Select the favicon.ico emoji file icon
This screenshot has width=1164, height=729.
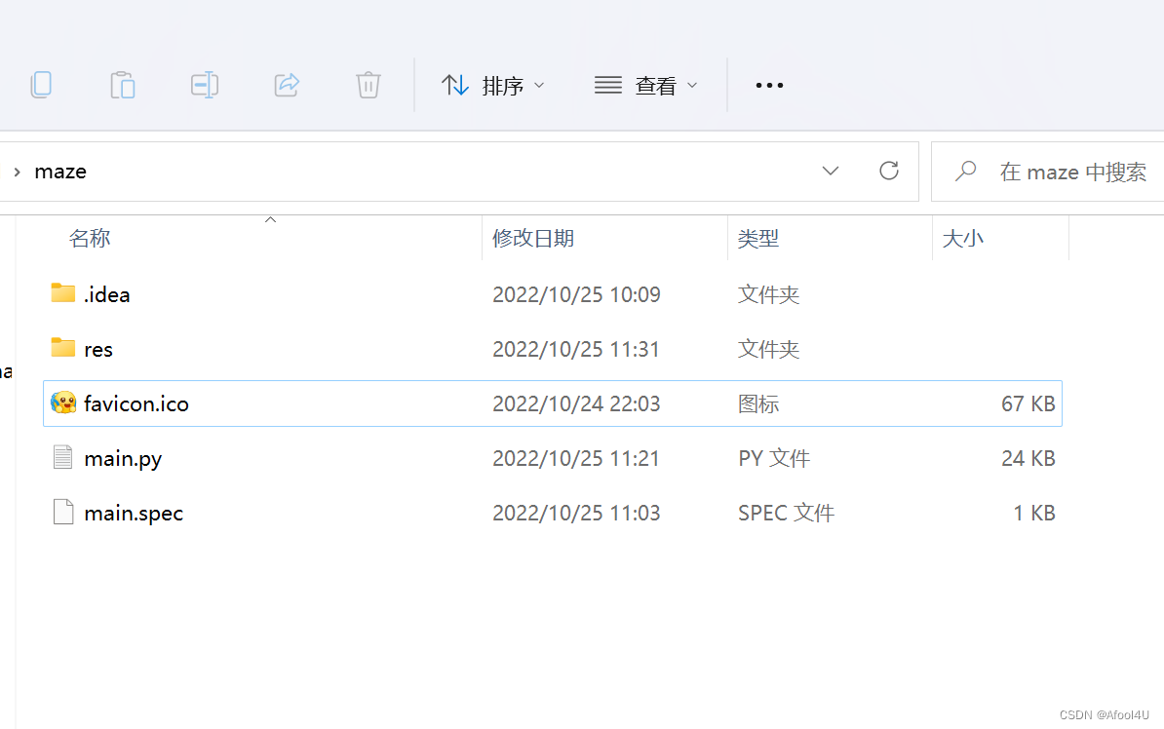pos(63,403)
